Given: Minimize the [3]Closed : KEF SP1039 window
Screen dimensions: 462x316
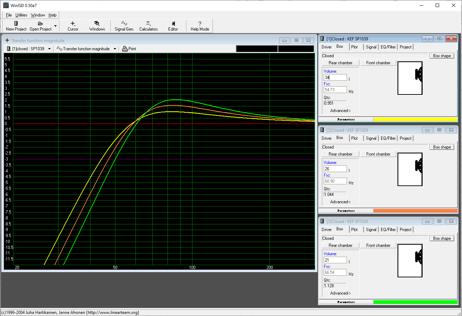Looking at the screenshot, I should pyautogui.click(x=428, y=221).
